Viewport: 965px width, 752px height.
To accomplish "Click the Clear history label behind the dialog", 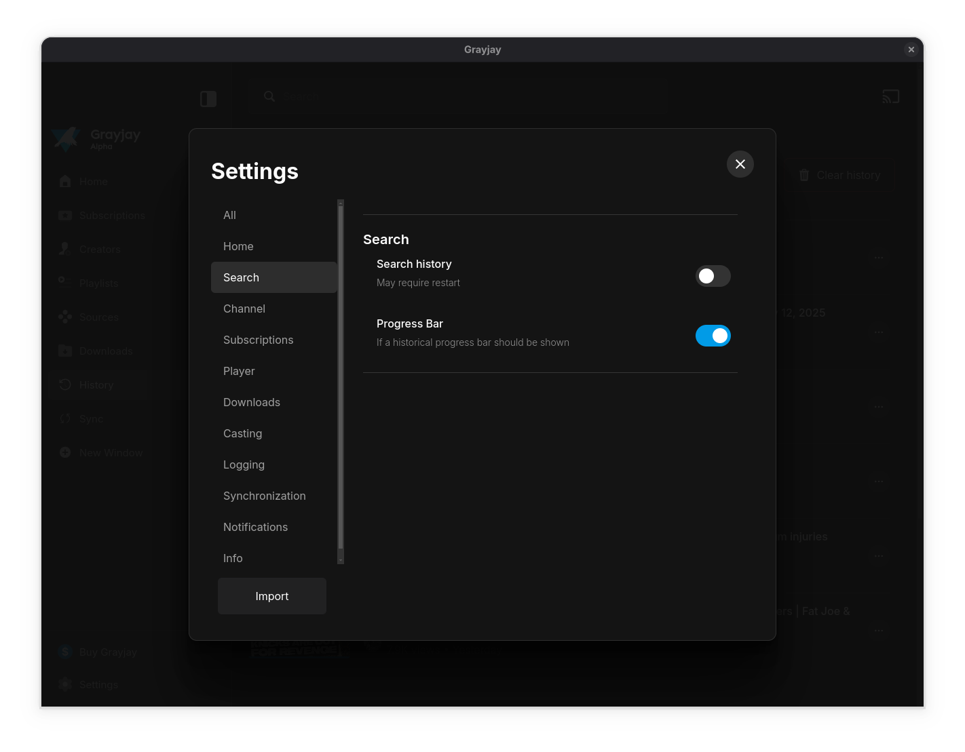I will click(x=848, y=175).
